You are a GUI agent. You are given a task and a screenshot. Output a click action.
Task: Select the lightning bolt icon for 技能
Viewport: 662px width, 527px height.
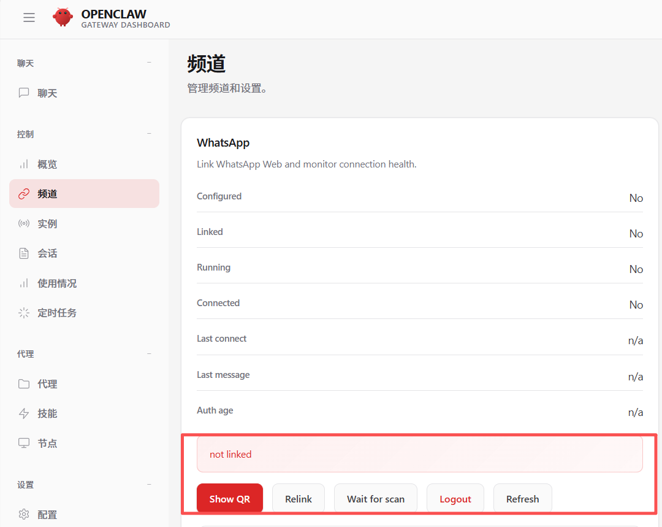tap(24, 414)
